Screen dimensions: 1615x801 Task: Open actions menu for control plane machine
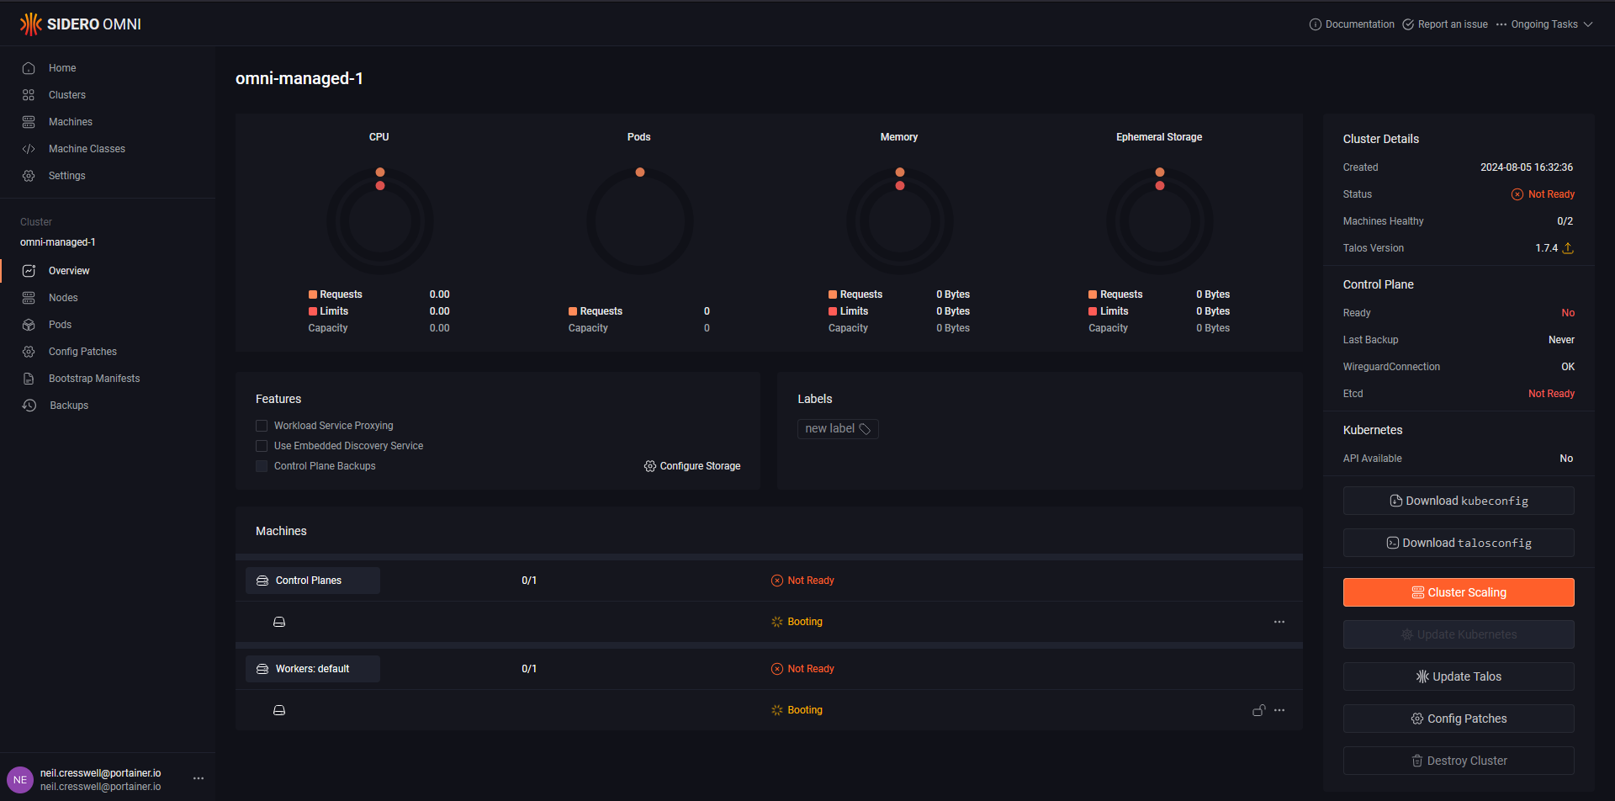(1279, 622)
